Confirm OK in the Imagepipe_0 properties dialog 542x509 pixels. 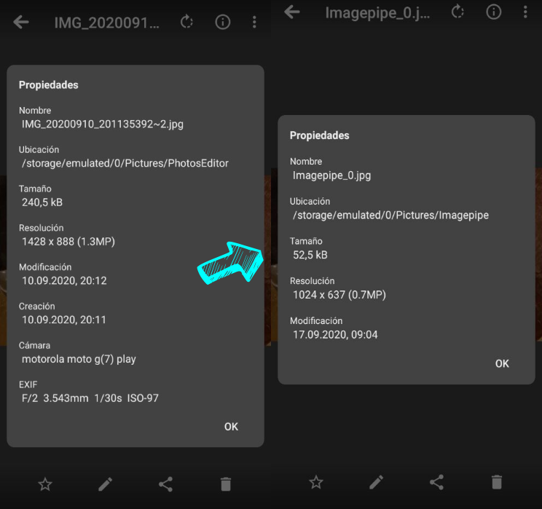502,363
